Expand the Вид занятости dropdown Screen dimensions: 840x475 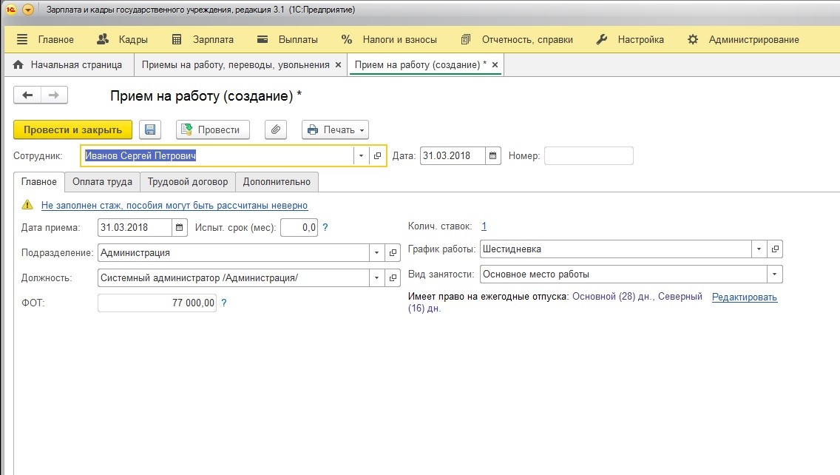point(775,274)
